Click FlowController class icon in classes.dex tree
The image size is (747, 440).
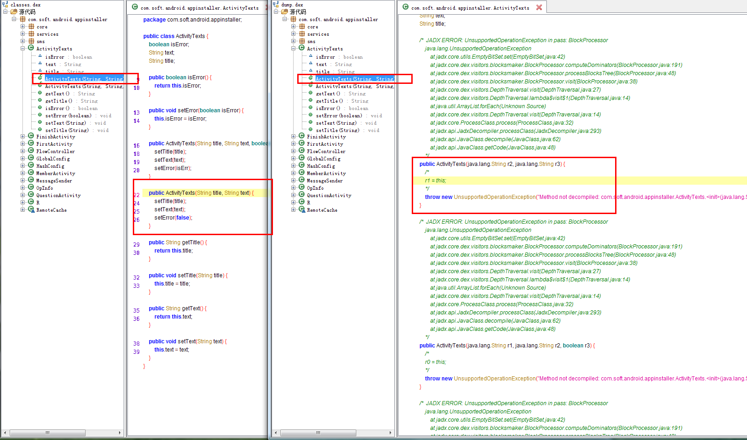click(x=31, y=151)
